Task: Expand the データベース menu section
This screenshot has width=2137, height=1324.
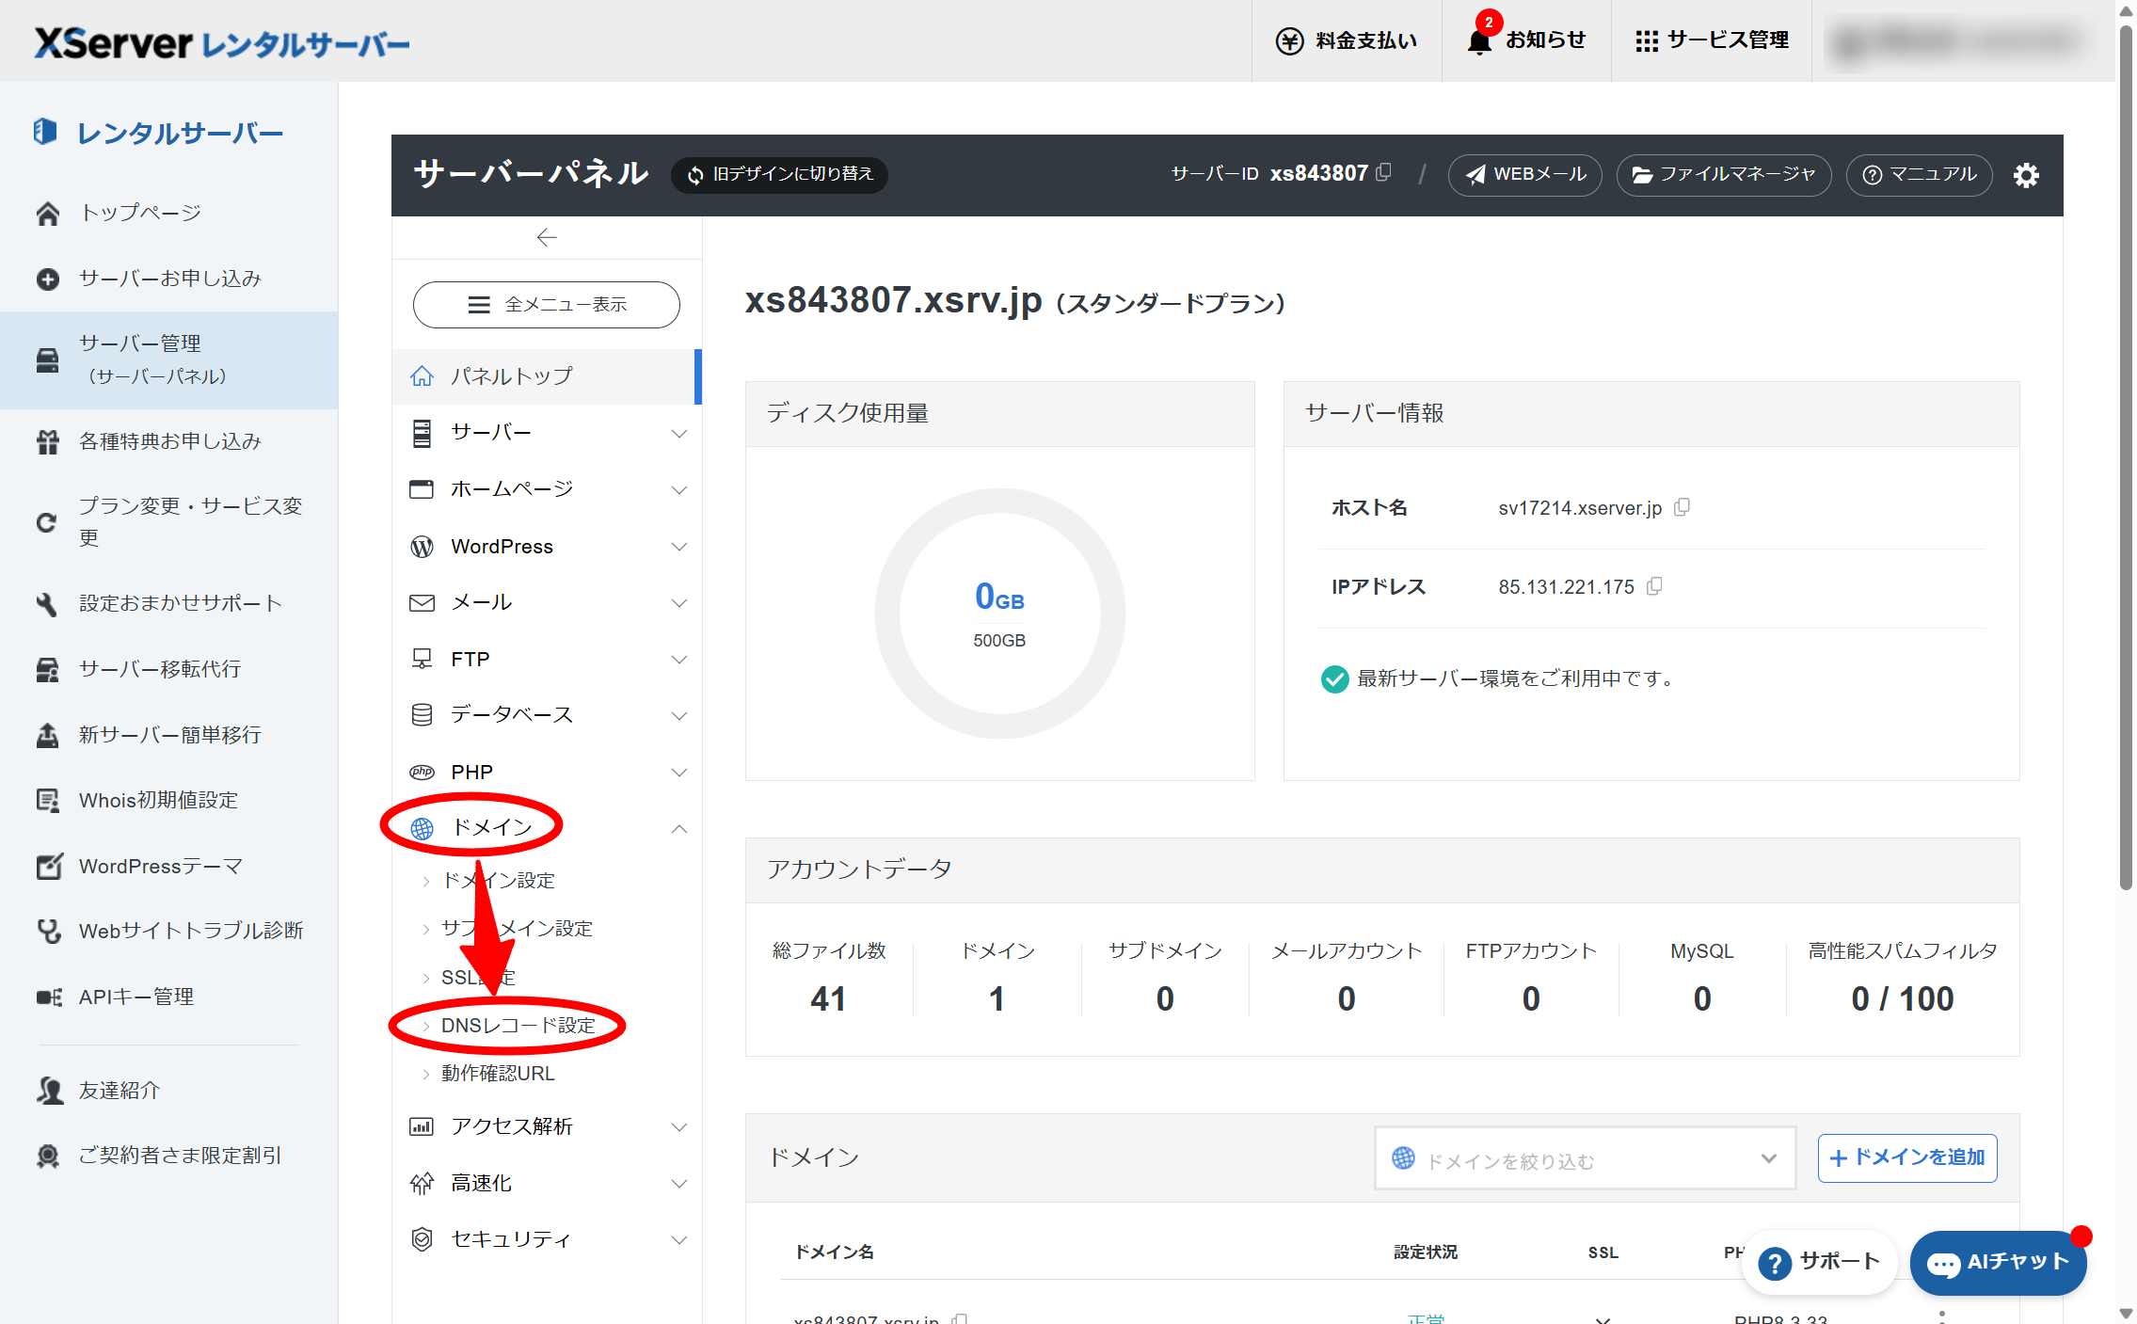Action: (x=547, y=715)
